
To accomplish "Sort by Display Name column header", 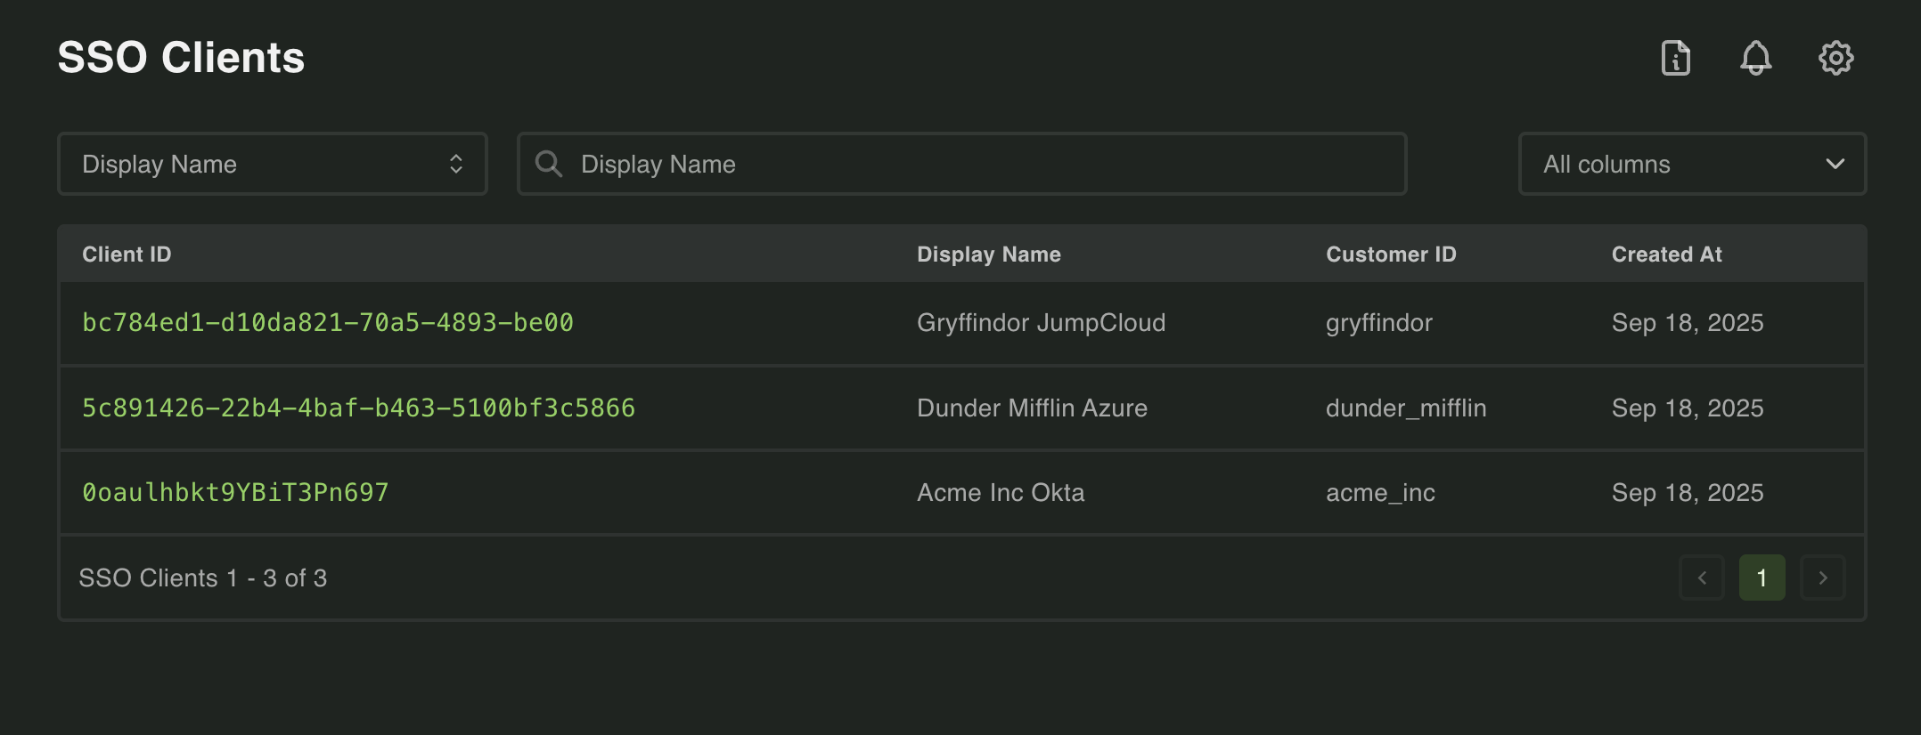I will 989,254.
